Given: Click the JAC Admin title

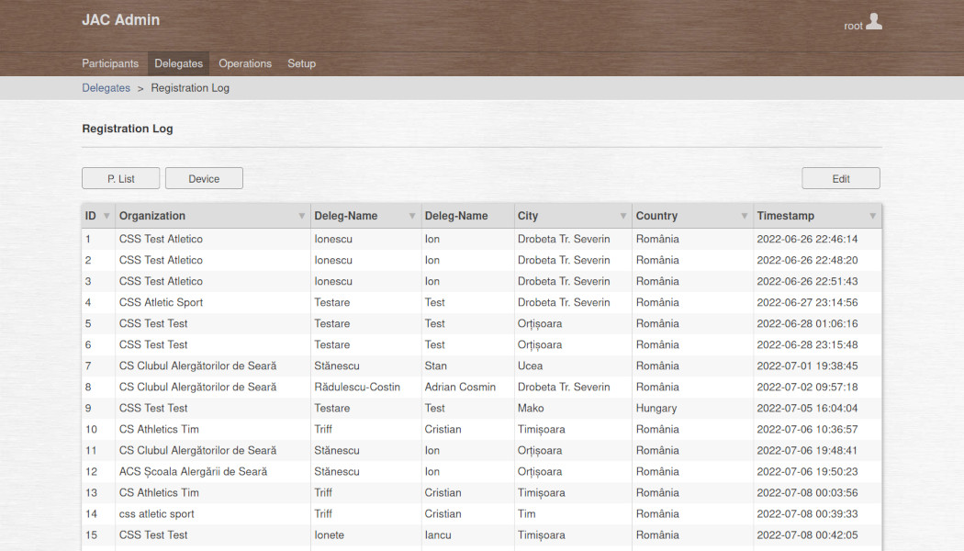Looking at the screenshot, I should [120, 20].
